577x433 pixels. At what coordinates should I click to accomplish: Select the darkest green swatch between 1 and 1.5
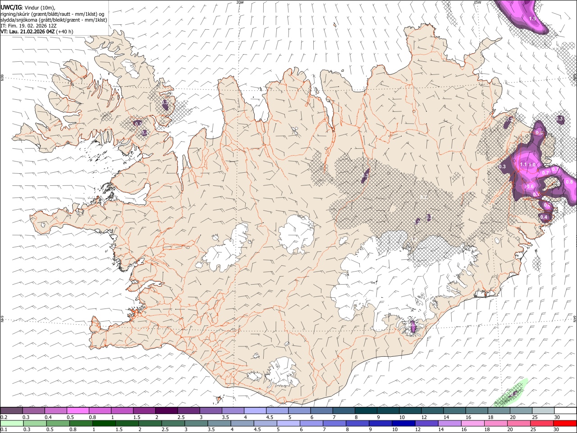click(104, 423)
